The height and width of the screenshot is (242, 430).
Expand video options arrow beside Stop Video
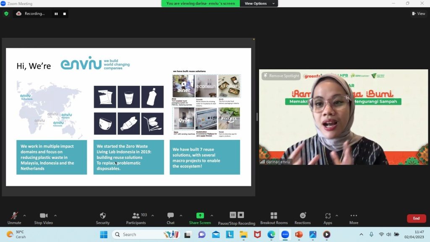pos(55,216)
